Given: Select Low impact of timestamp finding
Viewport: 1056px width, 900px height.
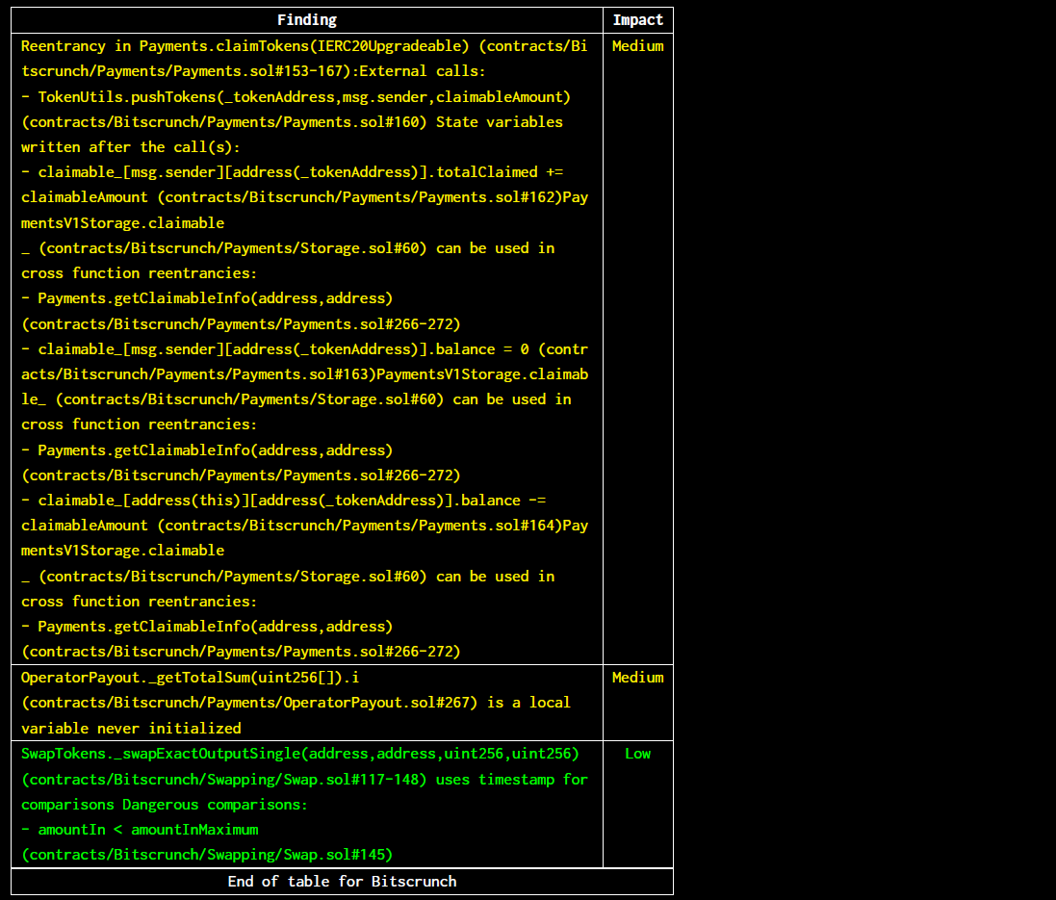Looking at the screenshot, I should [x=638, y=753].
